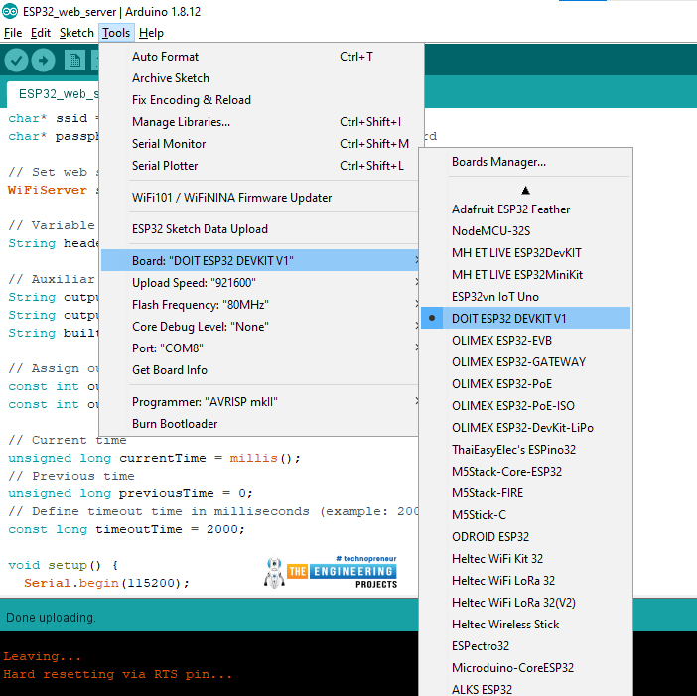Open the Help menu
697x696 pixels.
point(151,33)
